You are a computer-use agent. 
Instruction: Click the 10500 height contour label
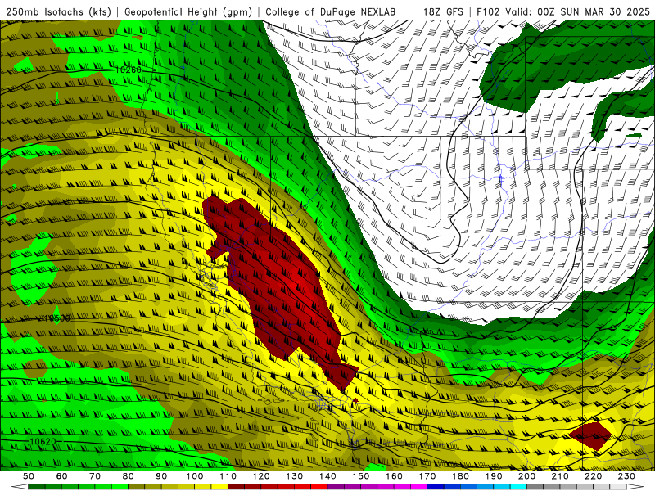(56, 318)
